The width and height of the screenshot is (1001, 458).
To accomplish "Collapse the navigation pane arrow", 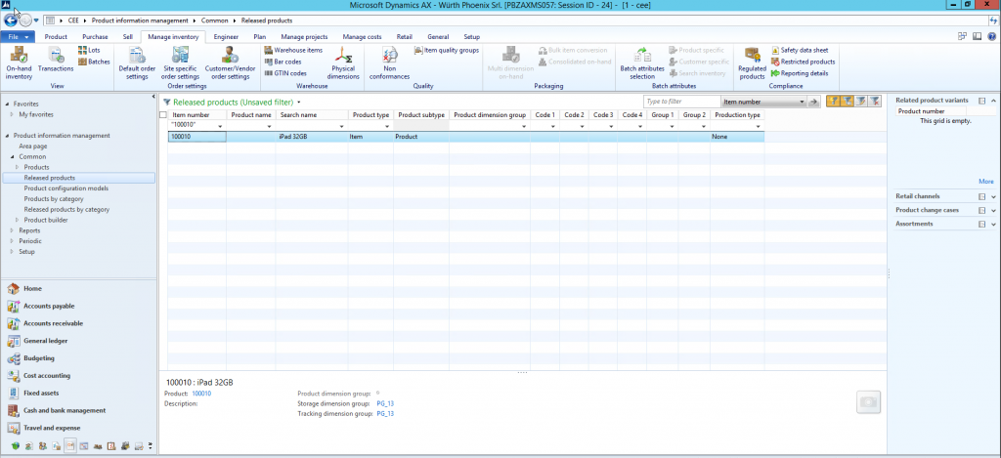I will coord(153,97).
